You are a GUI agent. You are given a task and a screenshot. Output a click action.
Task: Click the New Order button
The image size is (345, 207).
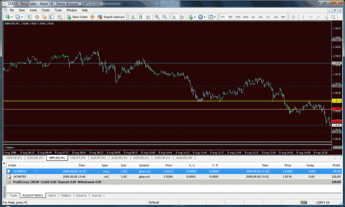(77, 17)
